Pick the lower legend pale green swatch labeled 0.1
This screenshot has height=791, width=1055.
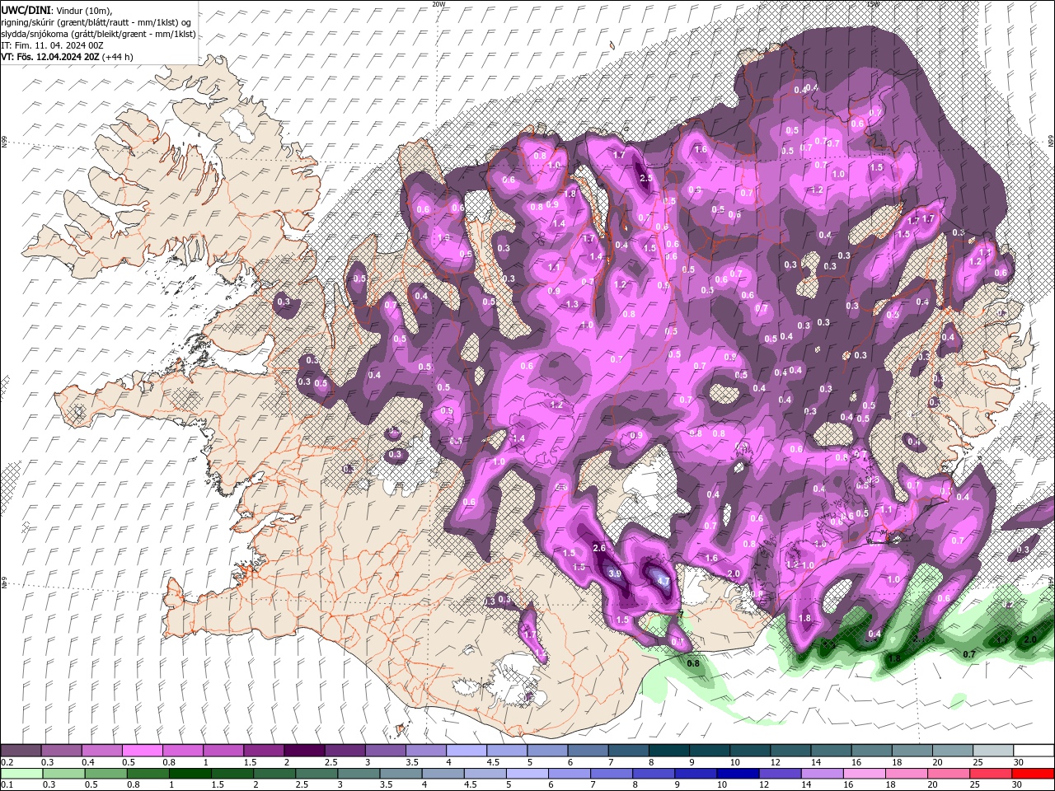[x=21, y=774]
